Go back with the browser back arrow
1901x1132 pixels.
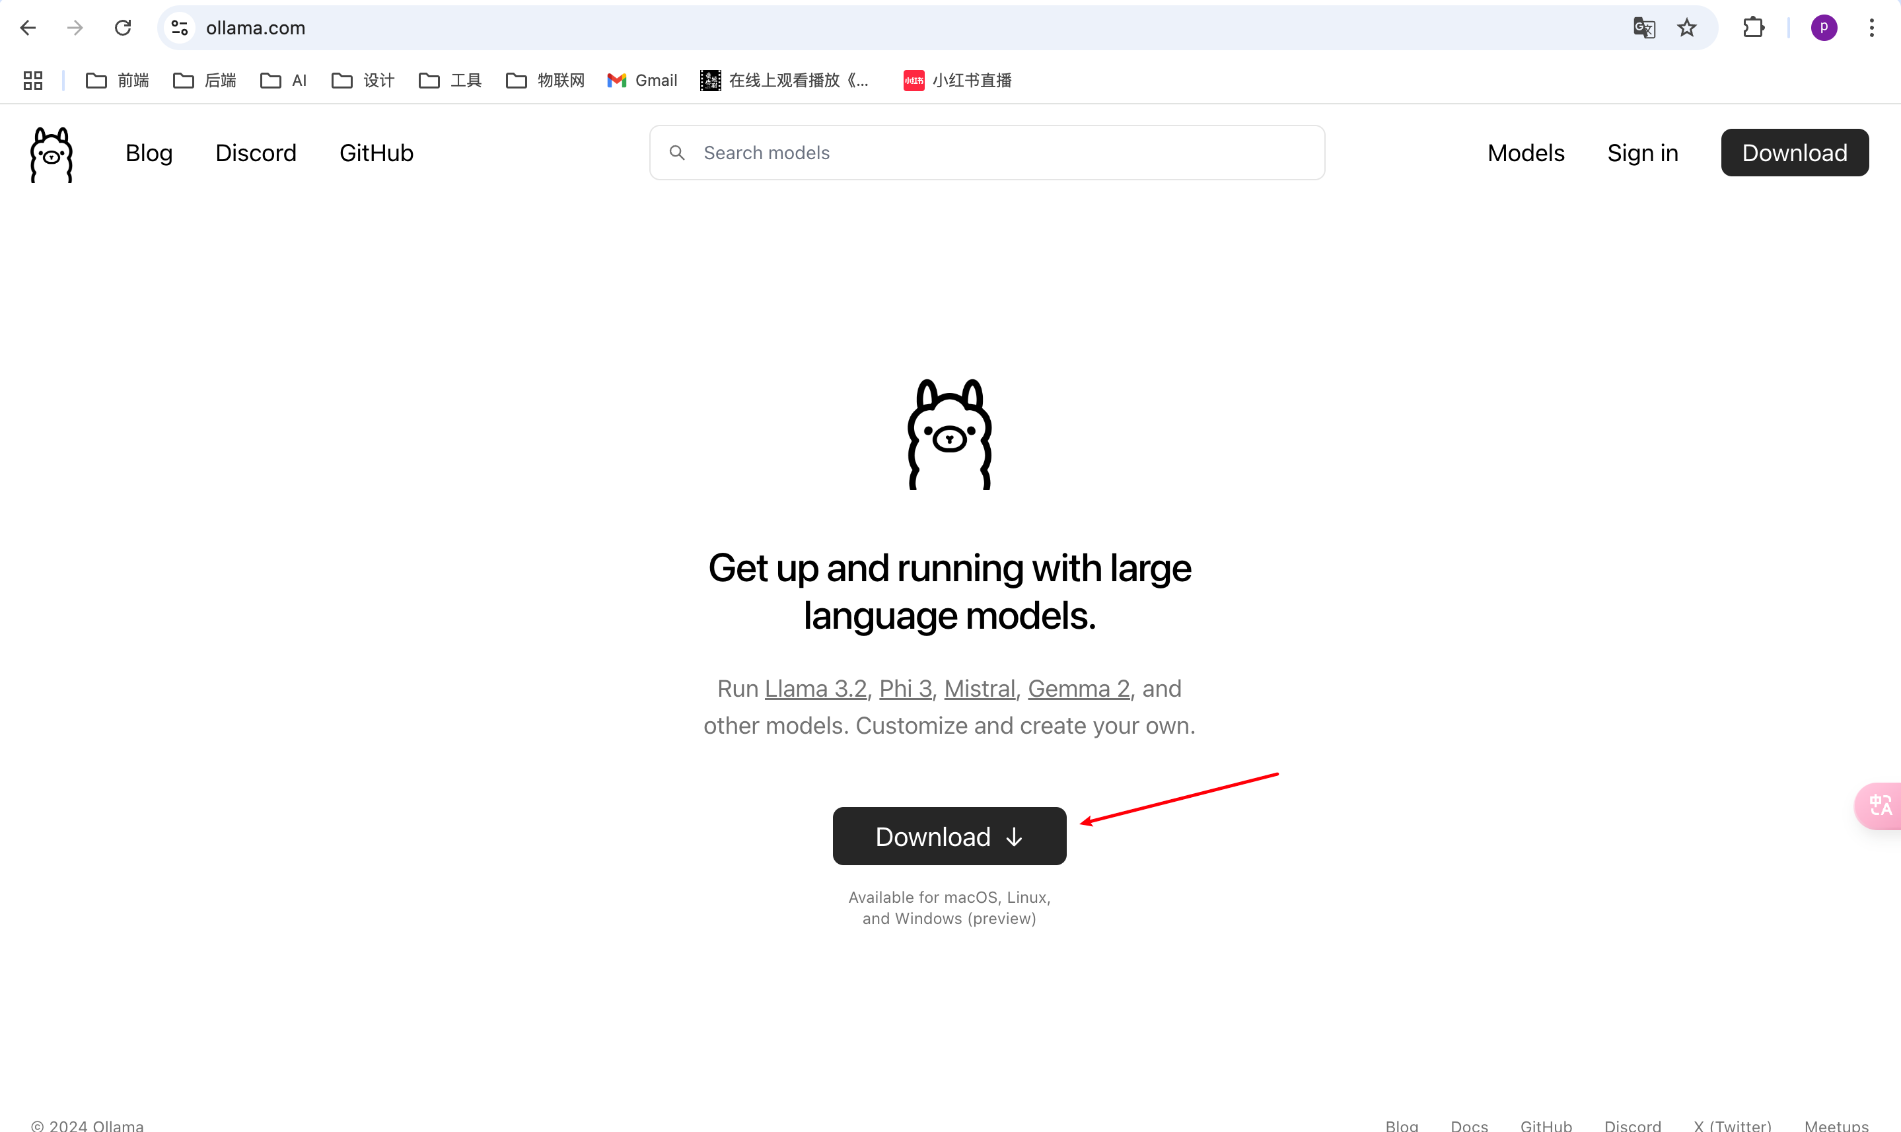pos(28,28)
